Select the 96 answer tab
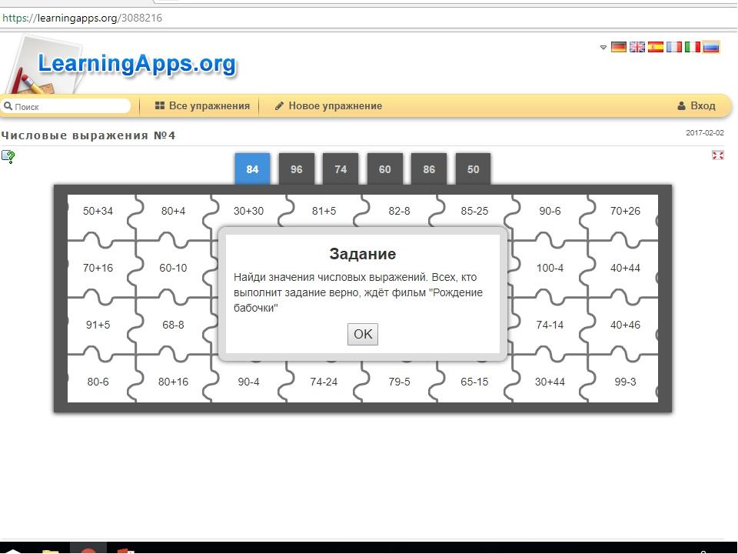This screenshot has width=738, height=554. click(x=297, y=169)
